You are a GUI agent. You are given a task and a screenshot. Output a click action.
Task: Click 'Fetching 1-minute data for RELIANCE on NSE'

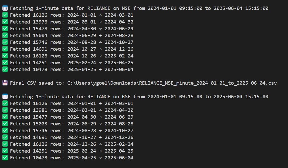pyautogui.click(x=70, y=8)
